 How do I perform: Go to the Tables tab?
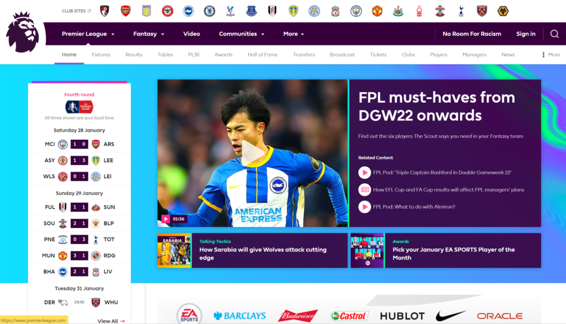click(165, 55)
